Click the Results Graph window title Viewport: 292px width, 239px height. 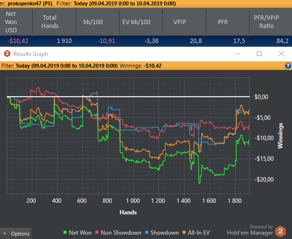point(31,54)
